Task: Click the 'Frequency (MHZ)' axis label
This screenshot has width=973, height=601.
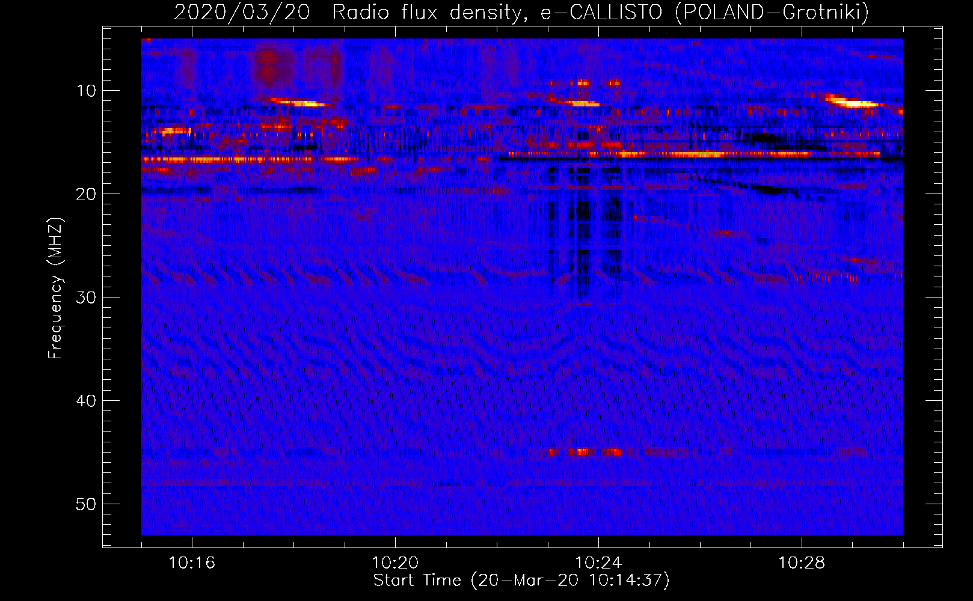Action: (x=55, y=288)
